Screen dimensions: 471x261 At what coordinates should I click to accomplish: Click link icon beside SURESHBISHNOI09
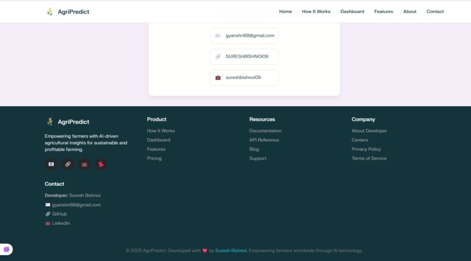(x=218, y=57)
